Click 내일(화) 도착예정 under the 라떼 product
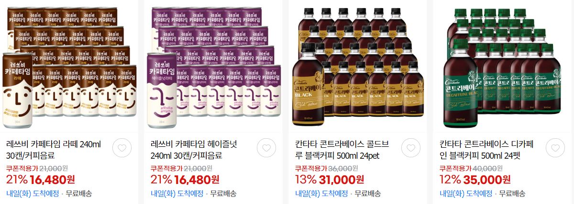 (33, 194)
